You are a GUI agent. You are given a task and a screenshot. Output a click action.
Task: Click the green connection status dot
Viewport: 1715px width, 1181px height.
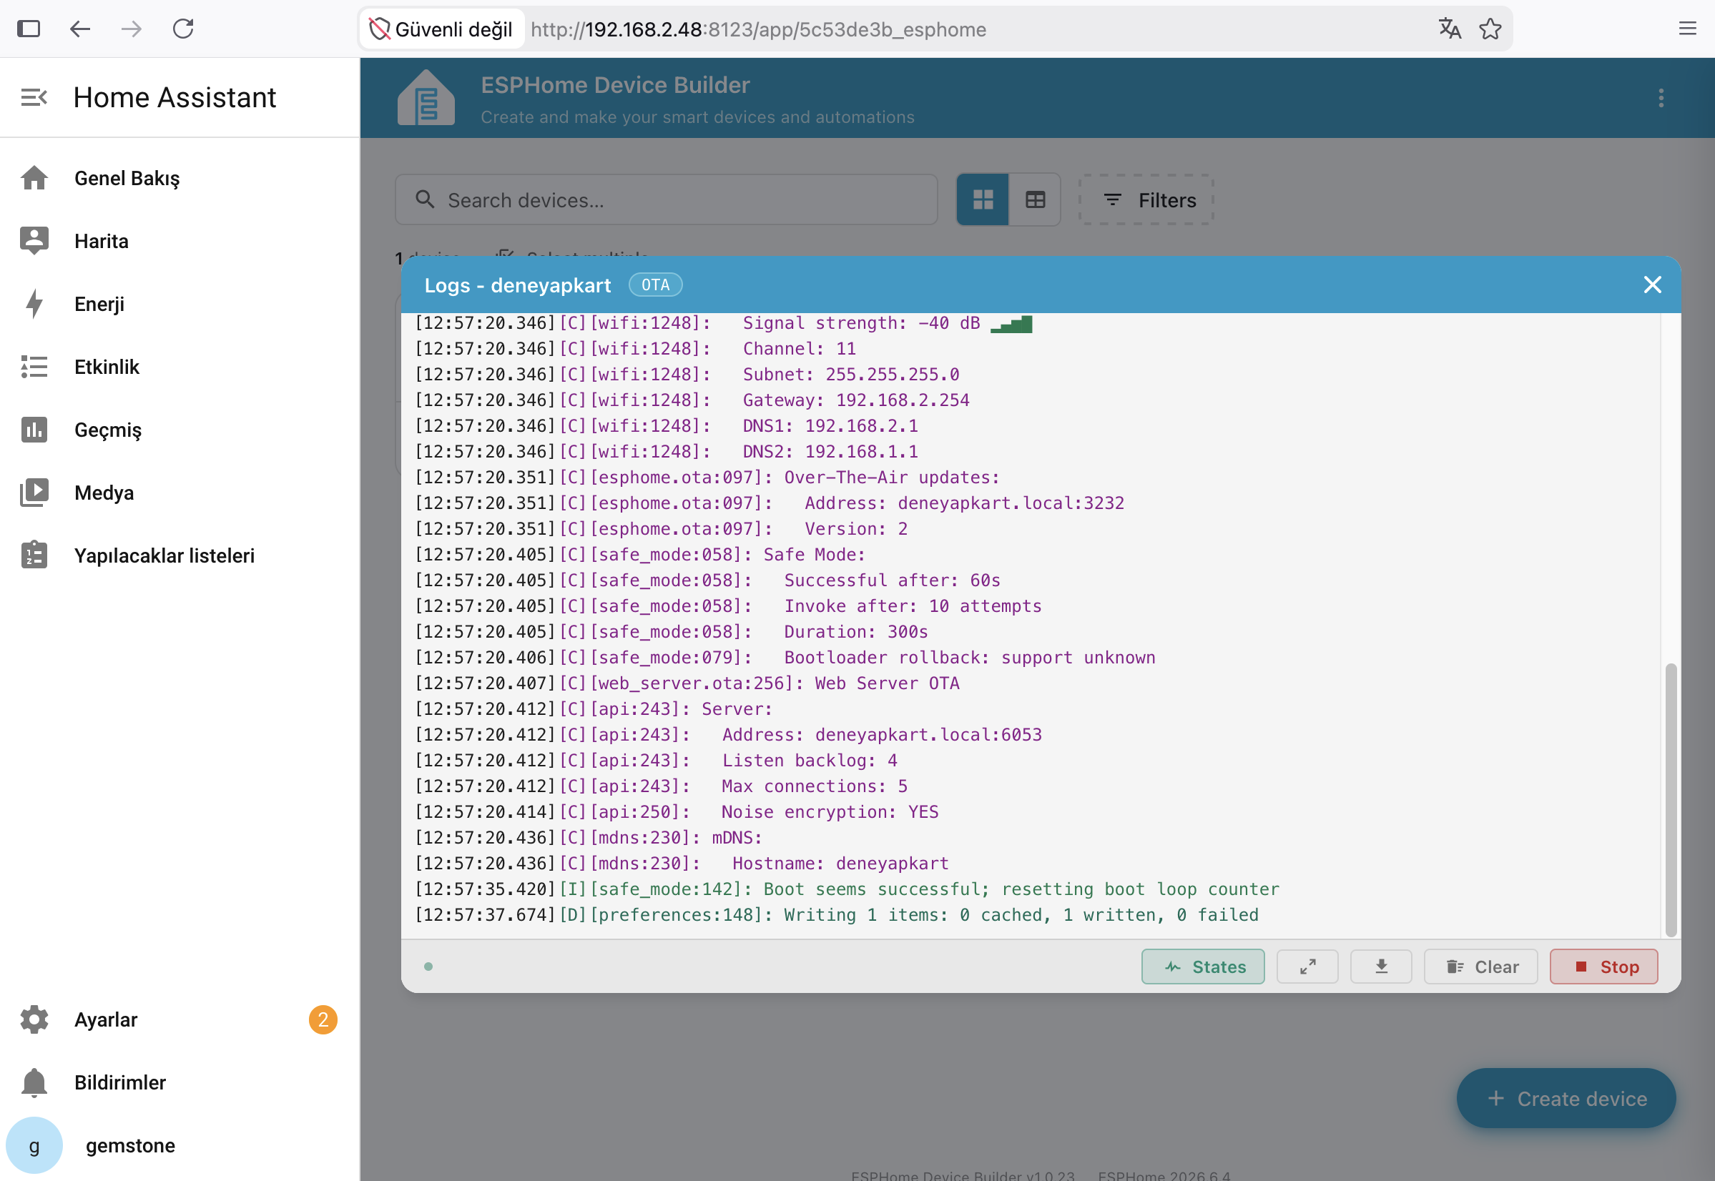click(x=428, y=967)
